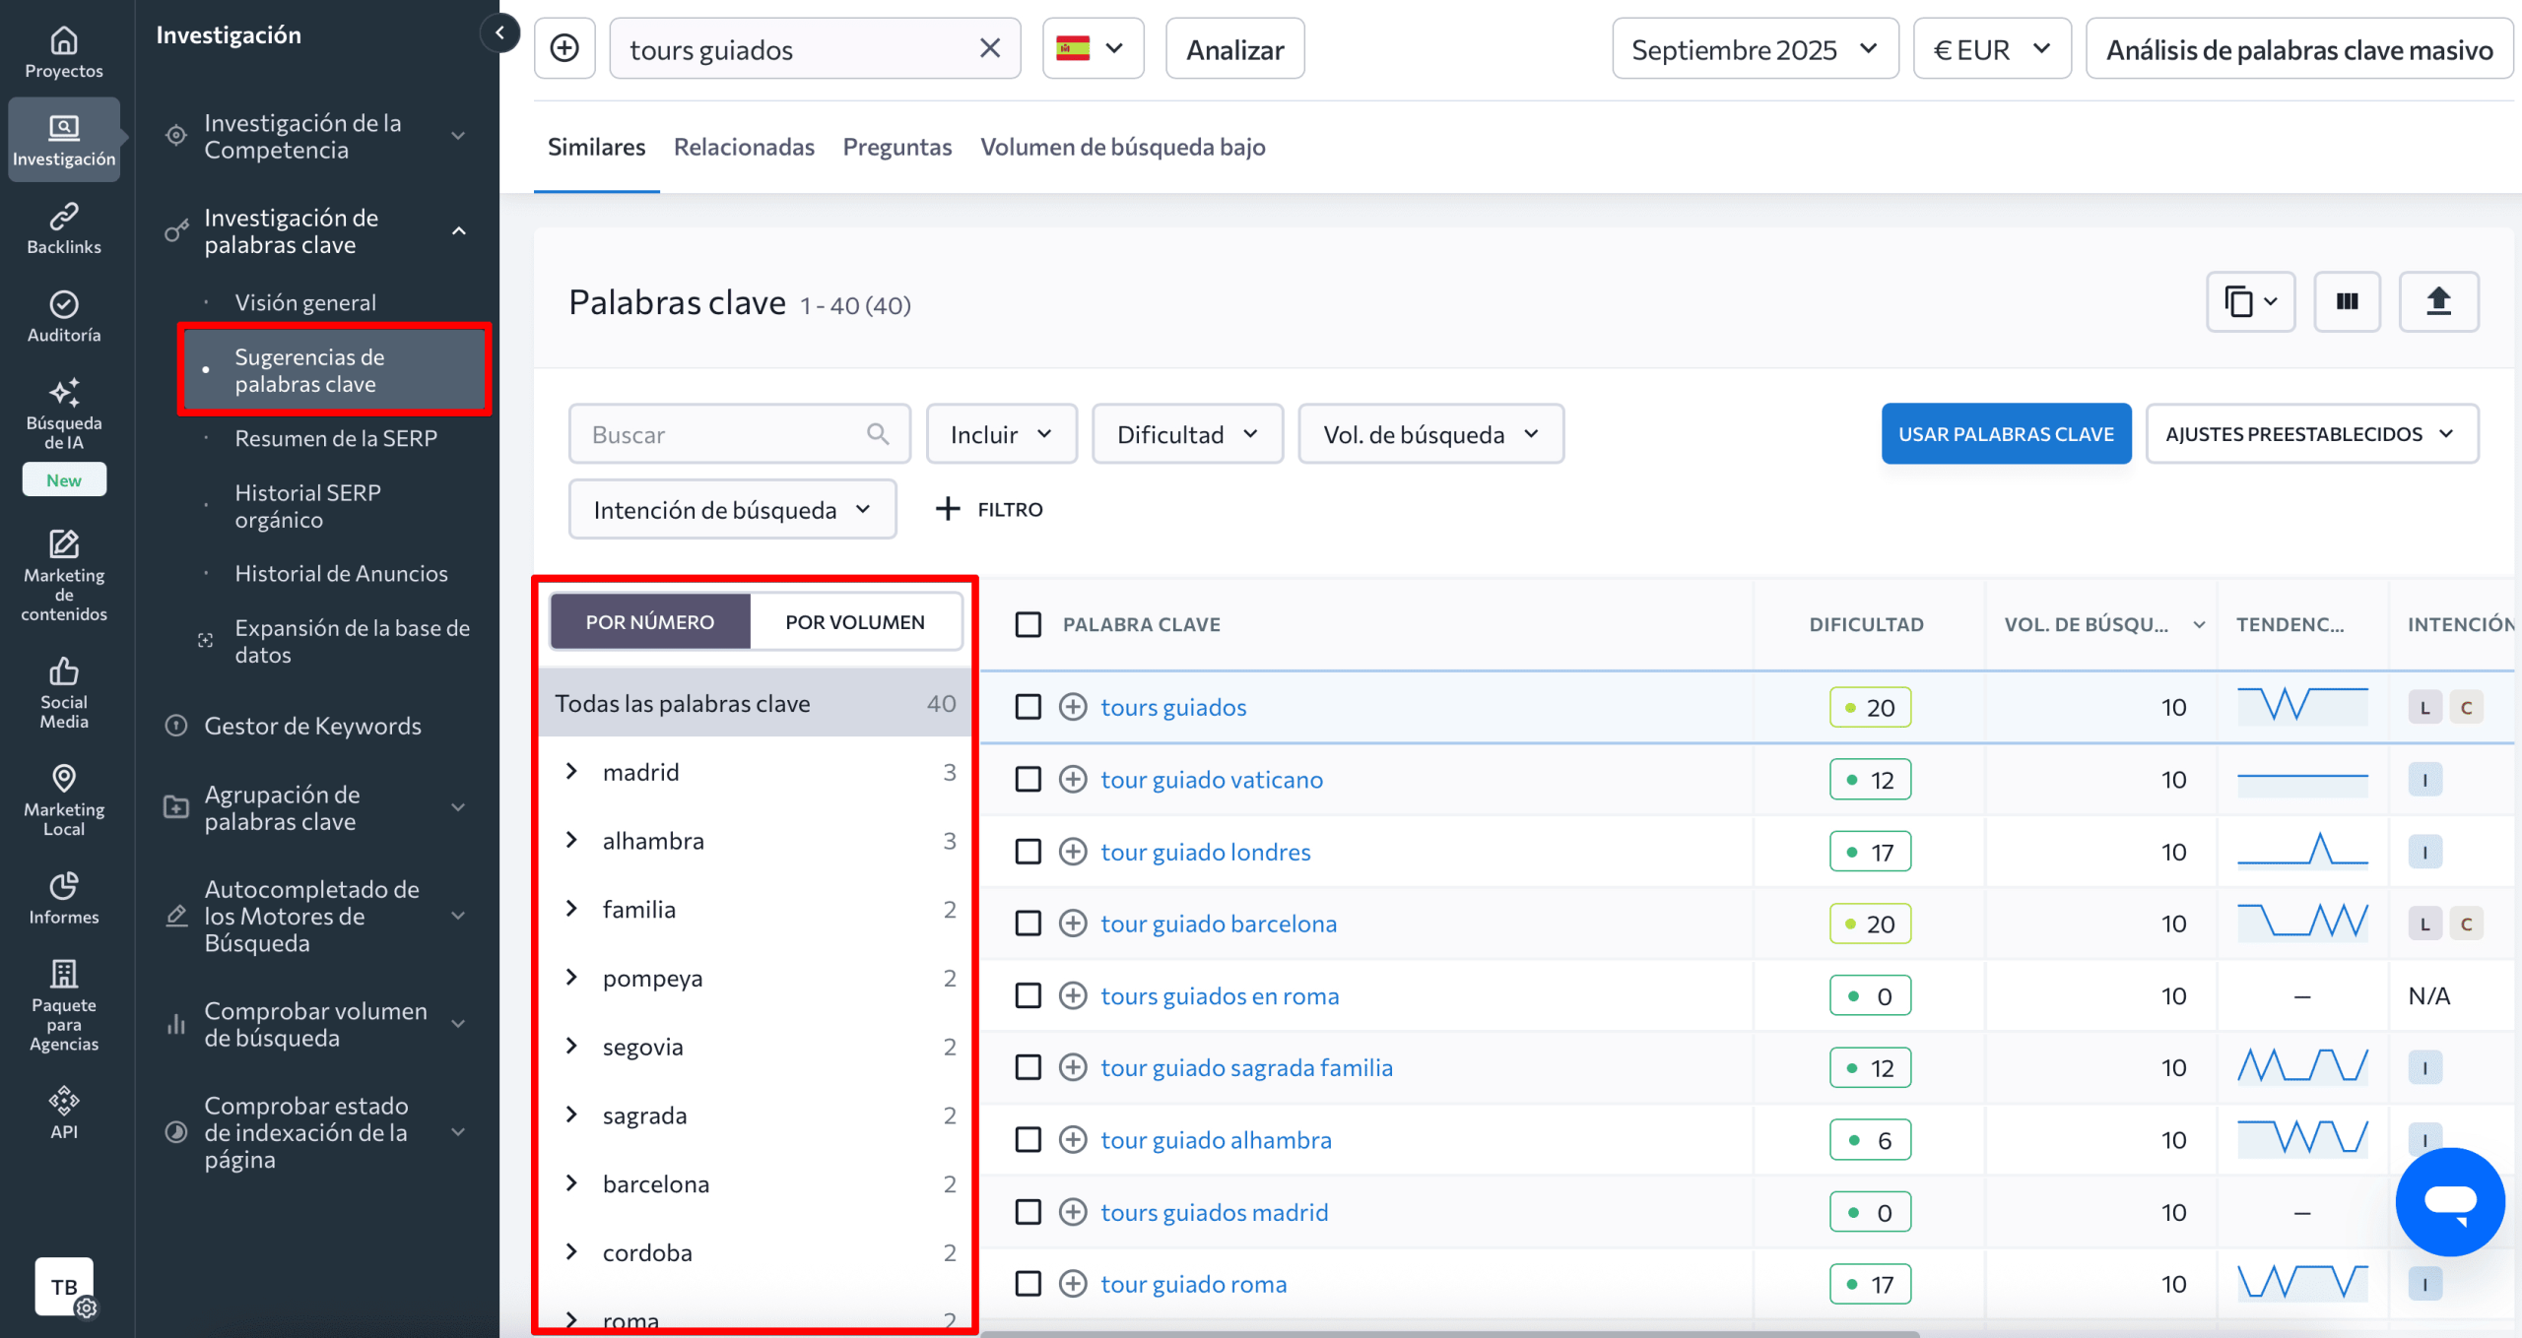
Task: Add tour guiado vaticano via plus icon
Action: click(x=1072, y=779)
